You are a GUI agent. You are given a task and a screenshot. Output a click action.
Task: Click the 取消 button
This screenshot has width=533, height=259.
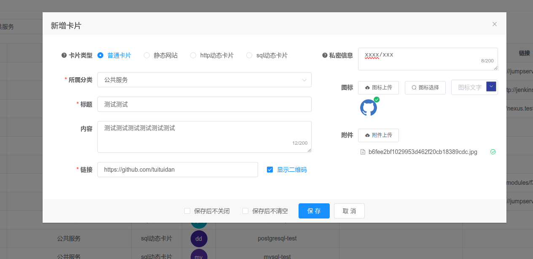349,211
